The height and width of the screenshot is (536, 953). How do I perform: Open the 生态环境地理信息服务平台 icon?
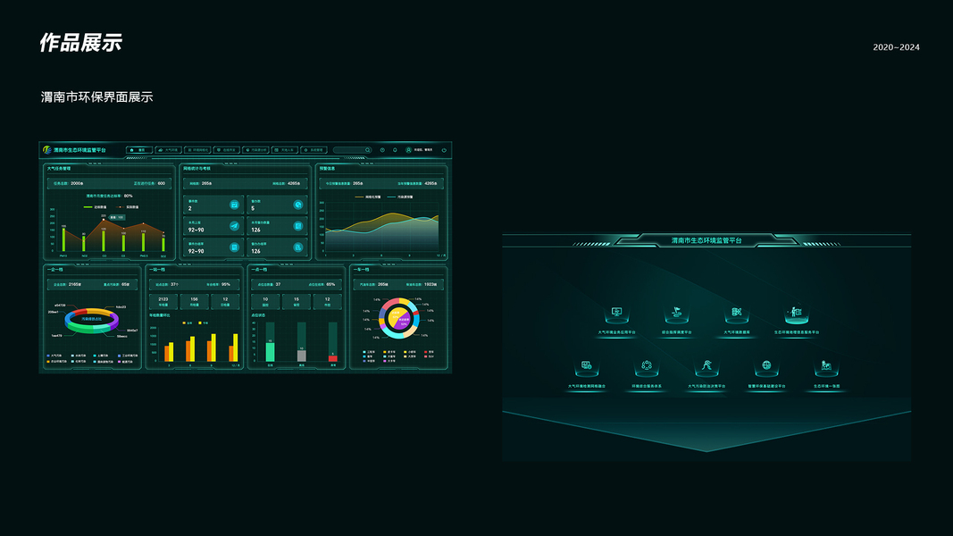796,313
